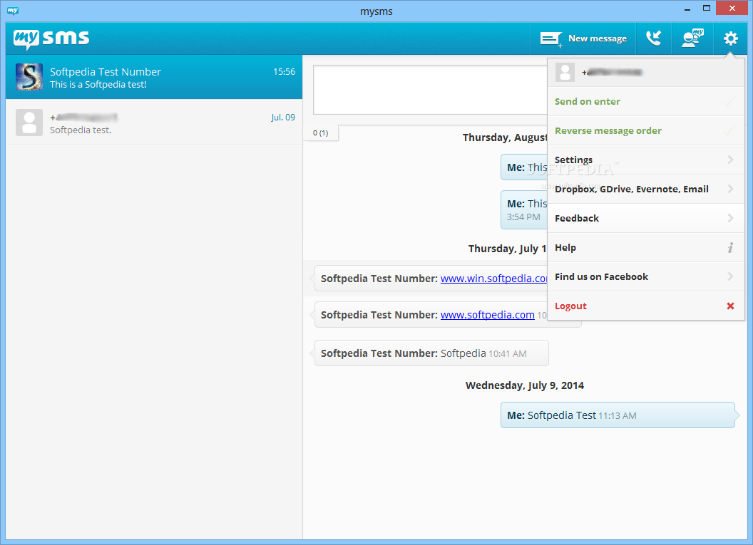753x545 pixels.
Task: Click the Softpedia Test Number avatar
Action: [29, 77]
